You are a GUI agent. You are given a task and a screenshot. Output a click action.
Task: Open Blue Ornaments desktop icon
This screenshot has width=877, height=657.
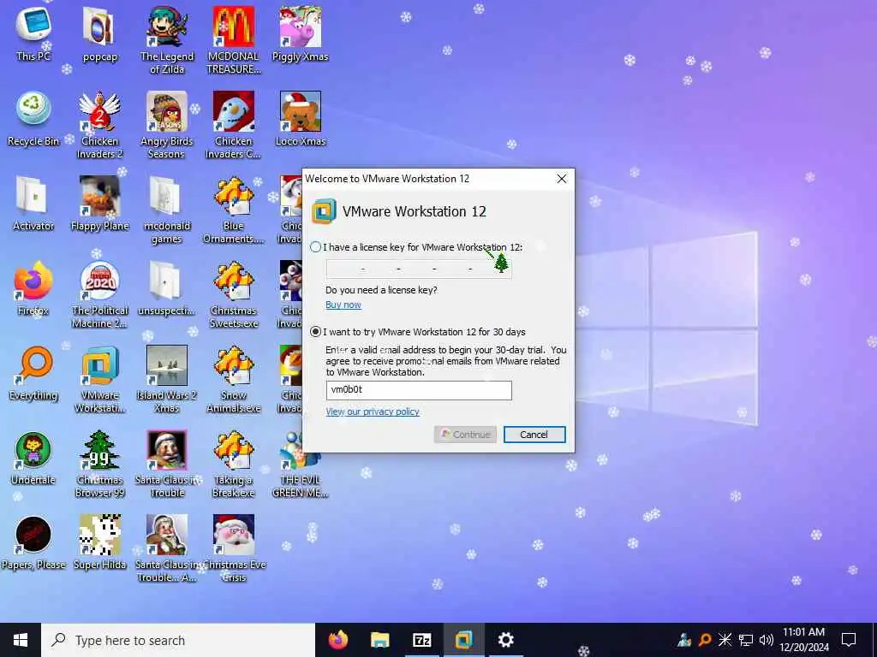tap(234, 210)
